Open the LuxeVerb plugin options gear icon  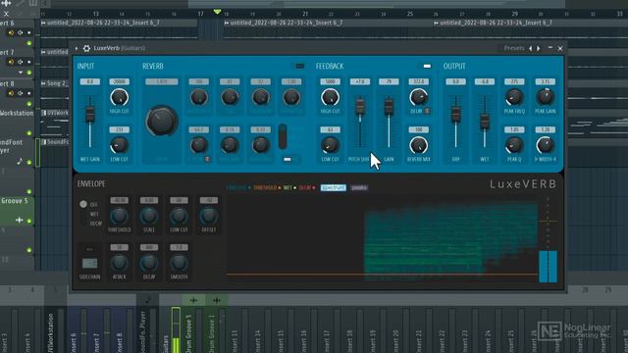click(86, 48)
